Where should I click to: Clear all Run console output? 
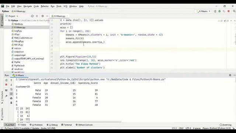(11, 103)
